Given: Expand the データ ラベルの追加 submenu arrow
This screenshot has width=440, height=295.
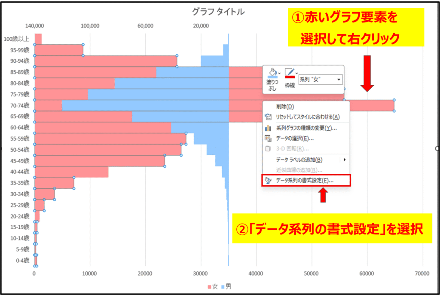Looking at the screenshot, I should click(344, 160).
